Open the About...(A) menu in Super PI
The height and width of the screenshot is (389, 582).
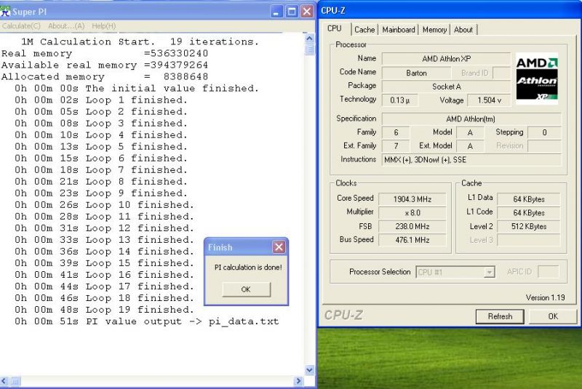click(x=66, y=26)
